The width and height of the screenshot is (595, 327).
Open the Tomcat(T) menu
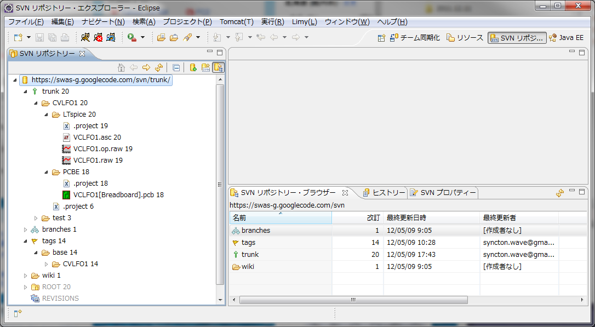click(236, 21)
